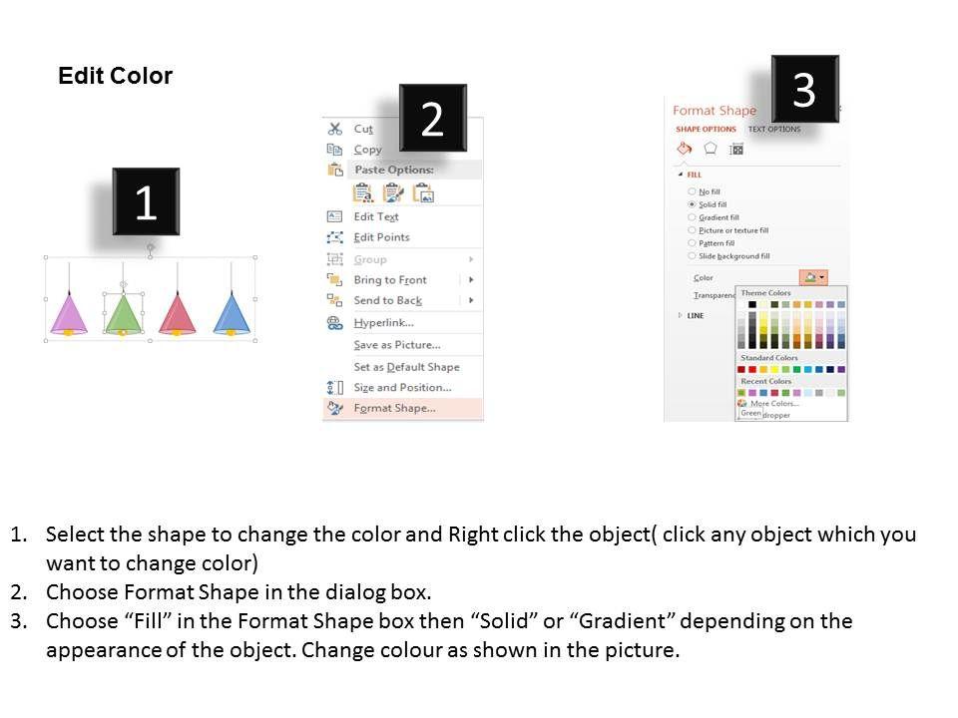Click the Cut scissors icon
Screen dimensions: 958x718
coord(335,129)
